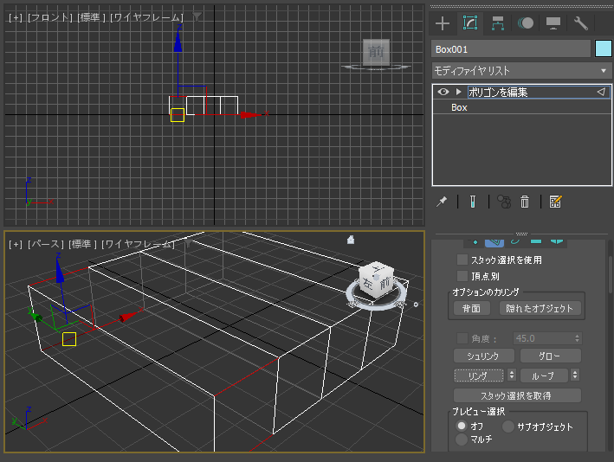The height and width of the screenshot is (462, 614).
Task: Click the 角度 value spinner arrows
Action: tap(577, 338)
